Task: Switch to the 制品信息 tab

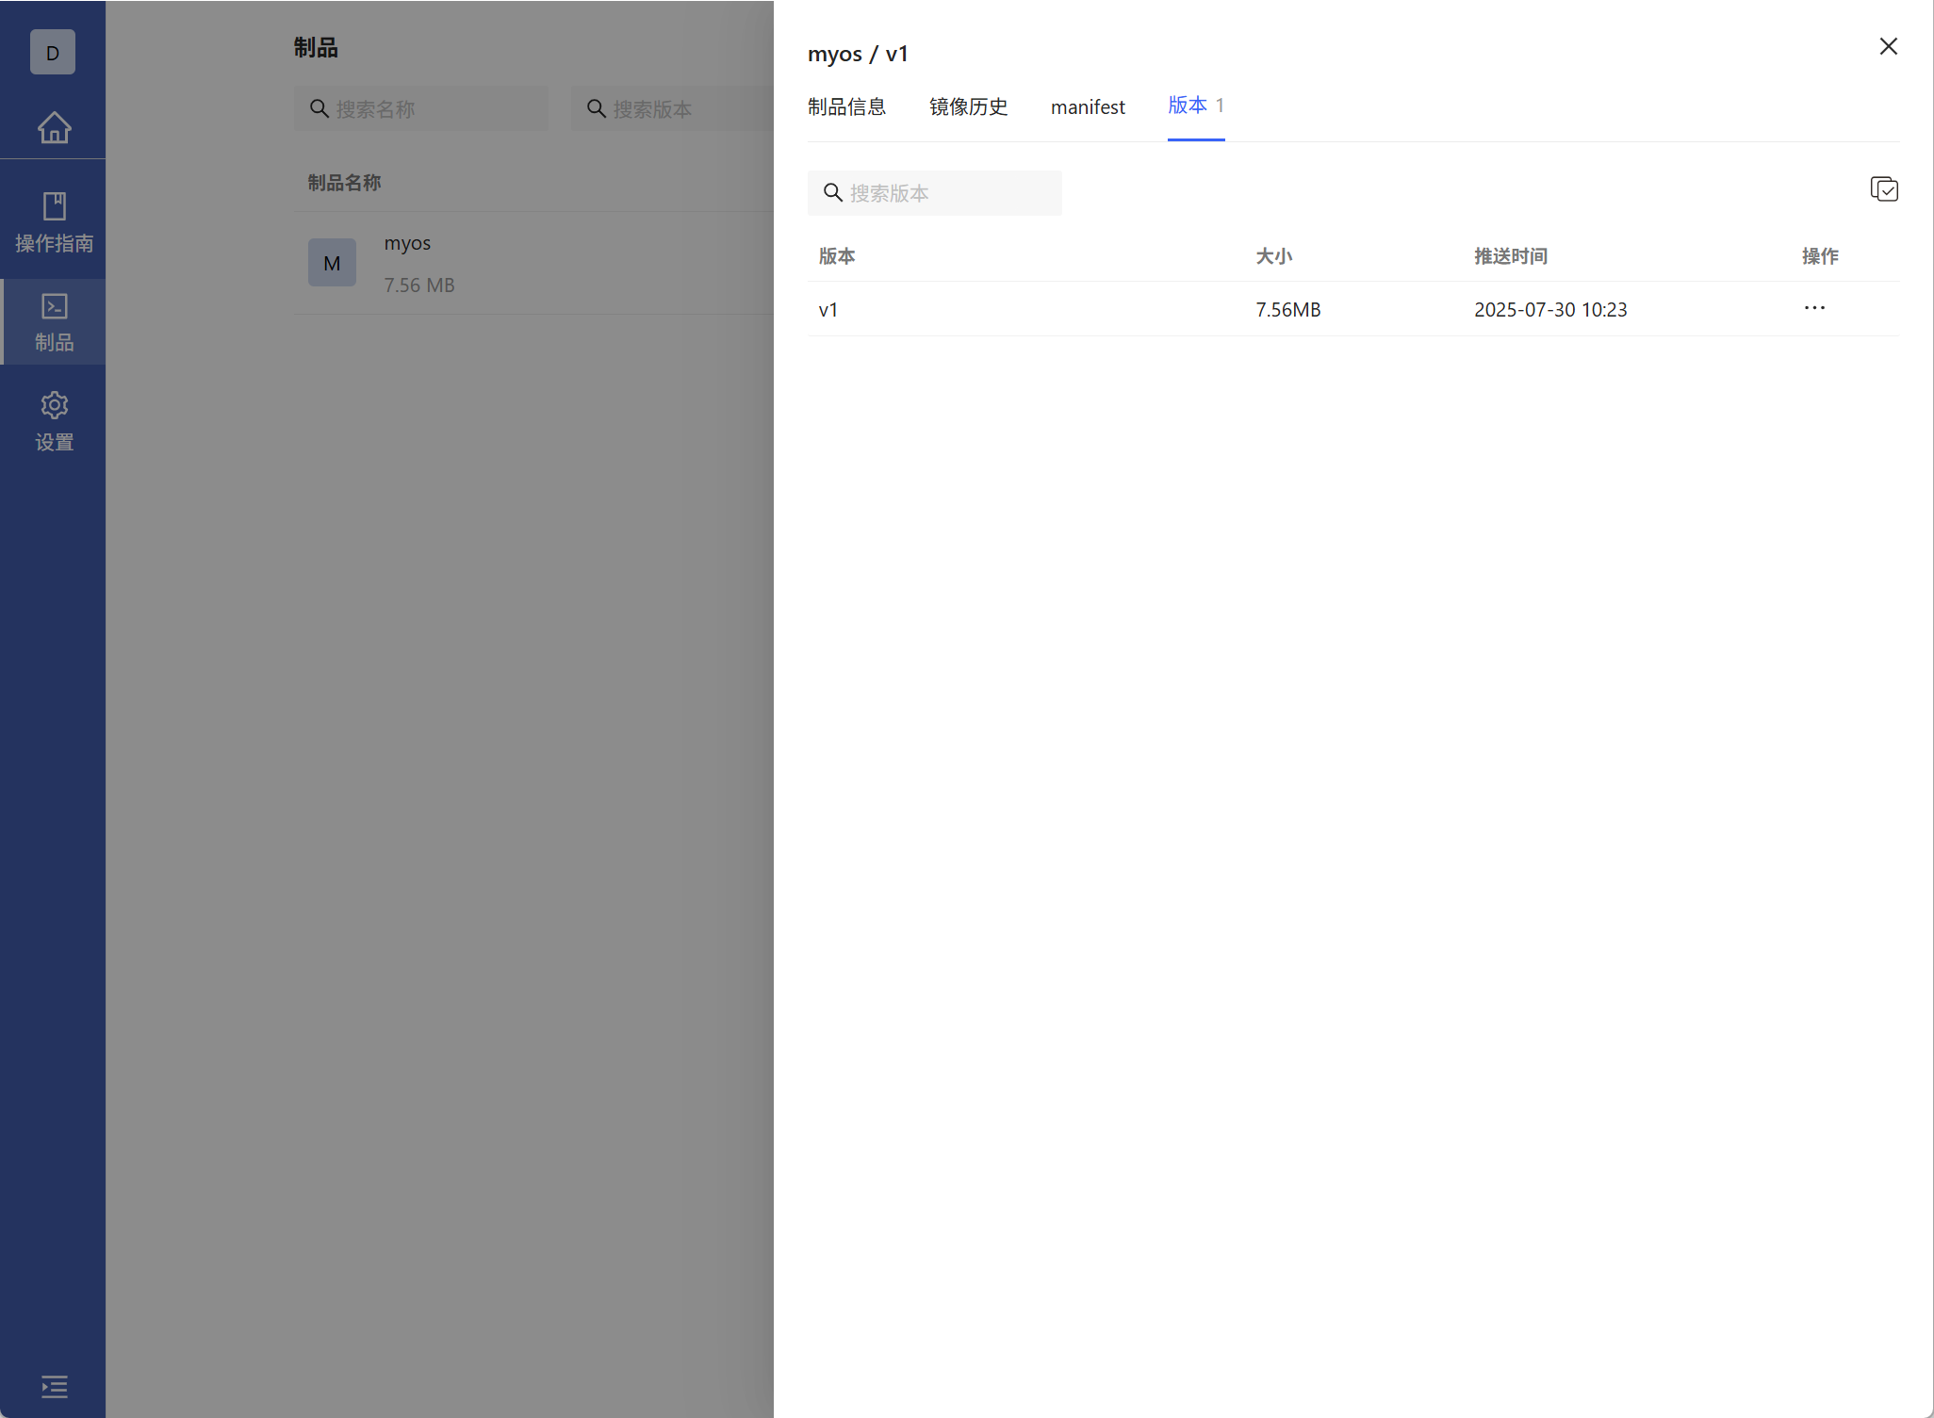Action: 846,106
